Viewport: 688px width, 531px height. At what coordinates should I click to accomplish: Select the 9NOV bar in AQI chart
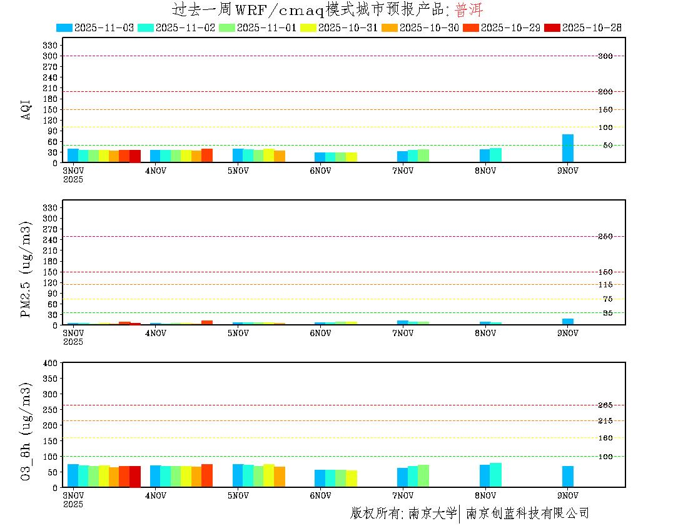pos(567,149)
